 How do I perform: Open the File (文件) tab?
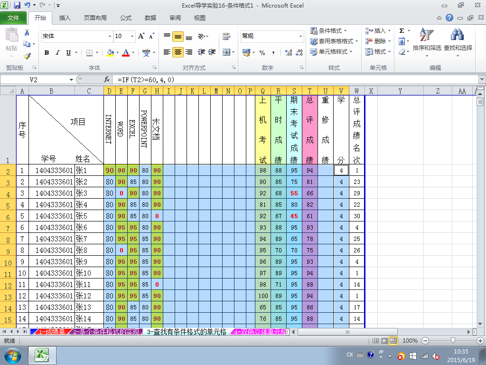coord(13,18)
